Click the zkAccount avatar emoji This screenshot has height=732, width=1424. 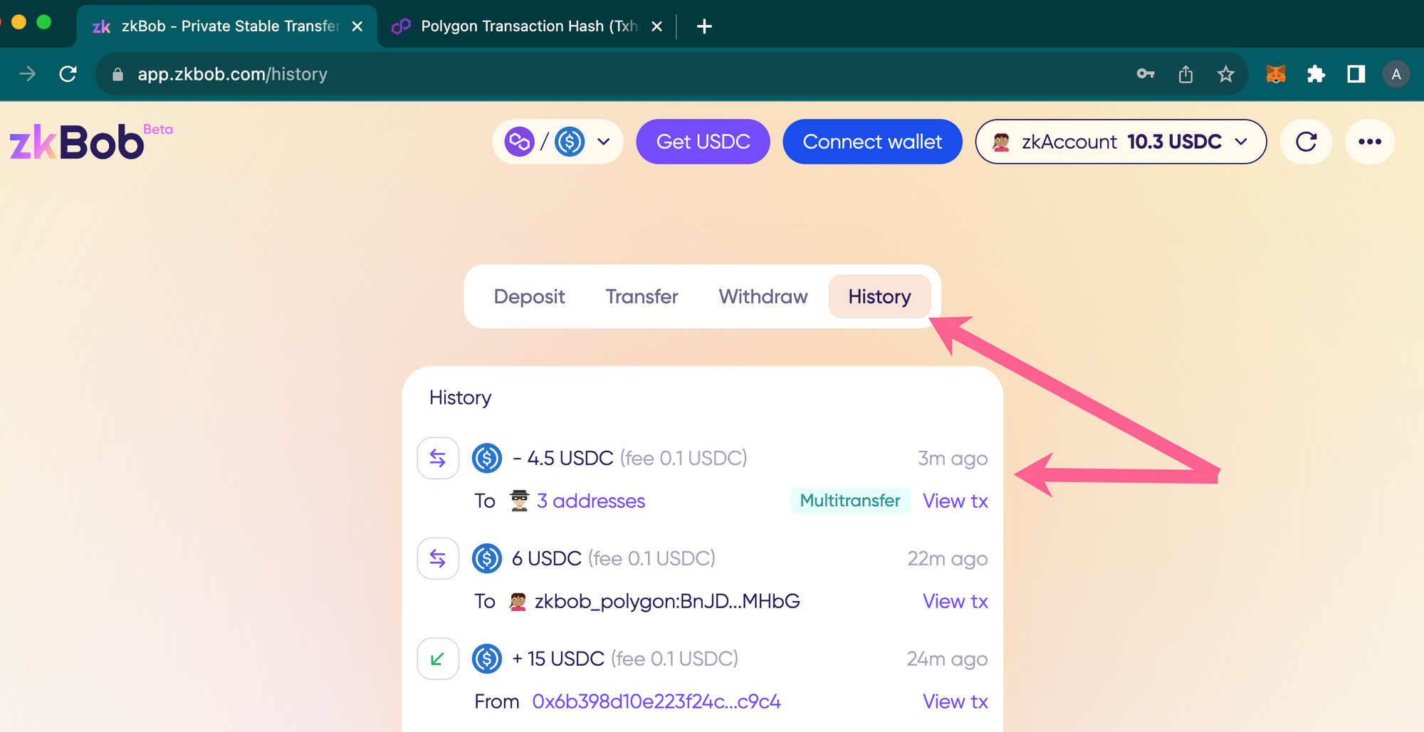[1001, 142]
